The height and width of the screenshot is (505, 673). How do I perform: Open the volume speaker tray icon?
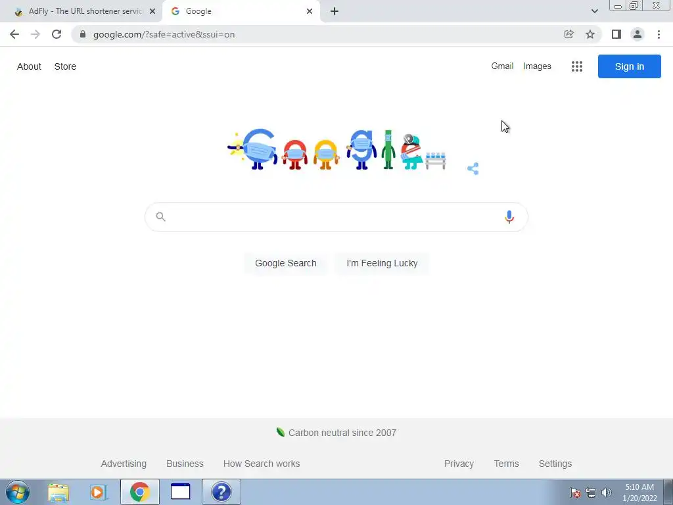tap(606, 493)
